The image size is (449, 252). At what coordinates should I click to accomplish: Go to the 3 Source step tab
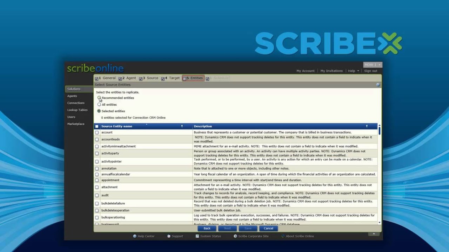click(148, 78)
